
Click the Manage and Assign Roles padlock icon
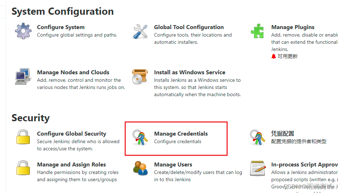(x=23, y=168)
